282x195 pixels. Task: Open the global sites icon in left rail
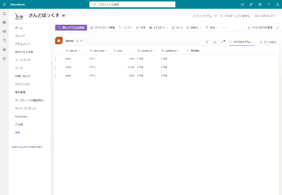click(x=4, y=22)
